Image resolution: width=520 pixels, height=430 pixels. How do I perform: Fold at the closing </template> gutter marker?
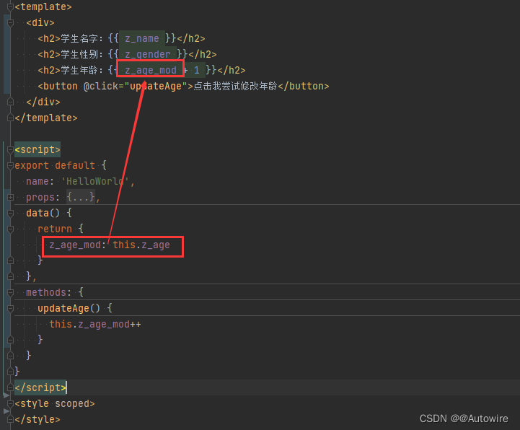point(10,118)
